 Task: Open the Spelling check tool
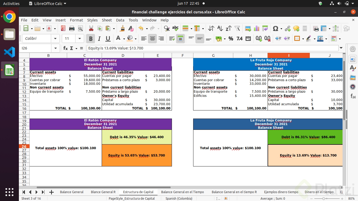tap(175, 28)
